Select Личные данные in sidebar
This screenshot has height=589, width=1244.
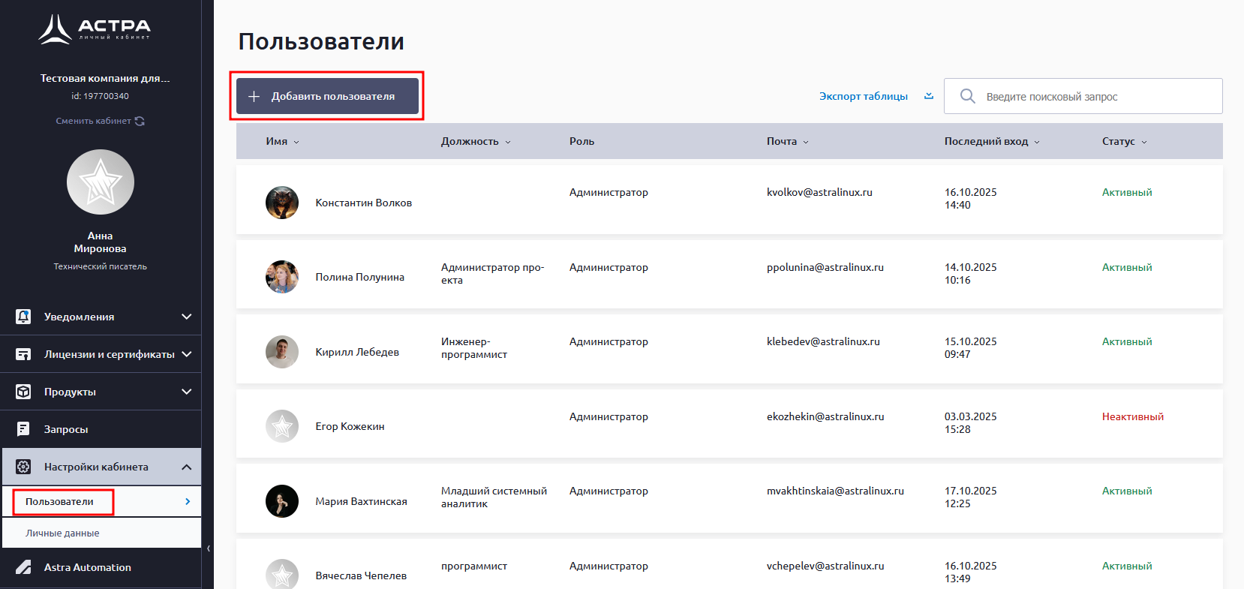[62, 533]
